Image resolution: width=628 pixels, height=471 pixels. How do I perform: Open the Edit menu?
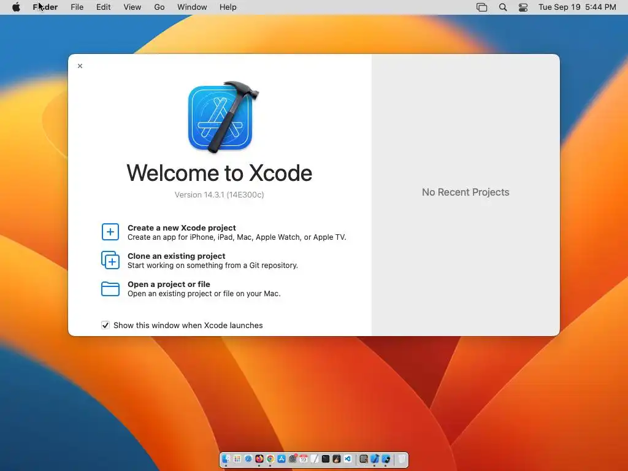click(103, 7)
